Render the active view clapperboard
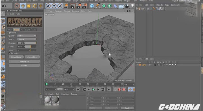The image size is (203, 111). (x=73, y=6)
